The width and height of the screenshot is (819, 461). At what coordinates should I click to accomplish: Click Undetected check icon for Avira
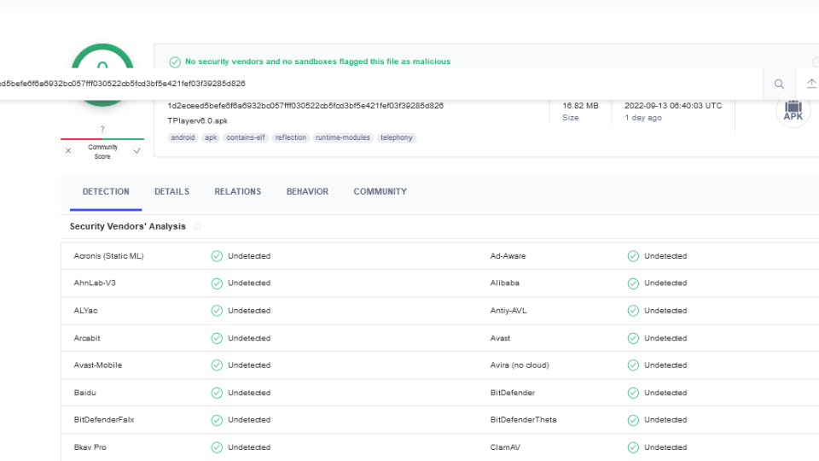tap(633, 365)
